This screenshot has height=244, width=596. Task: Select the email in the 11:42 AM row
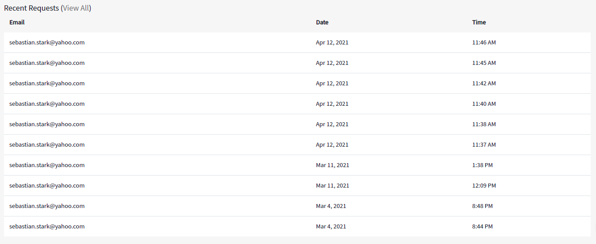(x=47, y=84)
